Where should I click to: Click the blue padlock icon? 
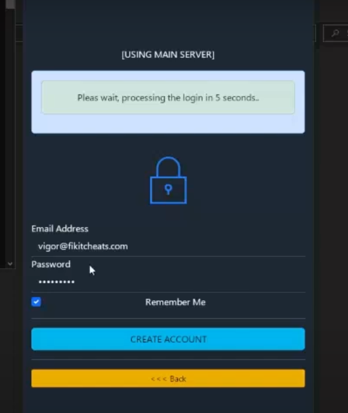168,181
